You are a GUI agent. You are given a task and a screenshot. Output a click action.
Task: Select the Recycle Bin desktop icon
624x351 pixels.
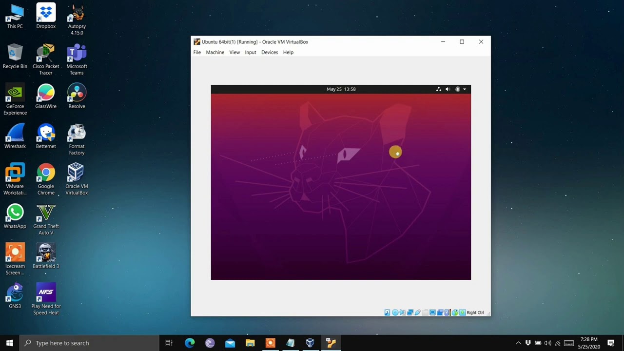[x=15, y=56]
